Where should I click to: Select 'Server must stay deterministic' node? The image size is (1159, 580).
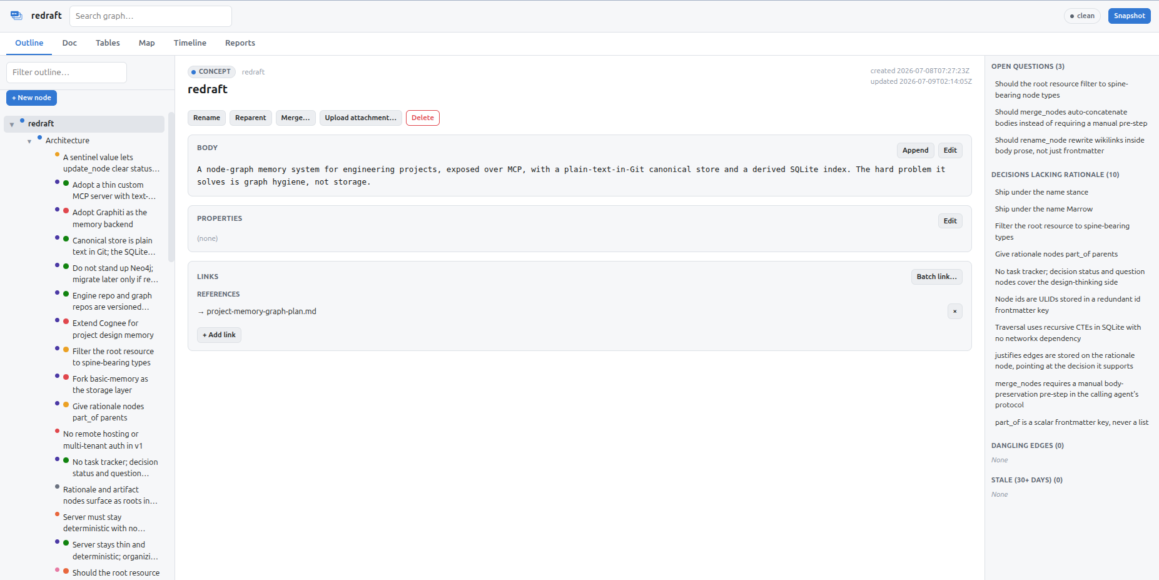pyautogui.click(x=104, y=523)
